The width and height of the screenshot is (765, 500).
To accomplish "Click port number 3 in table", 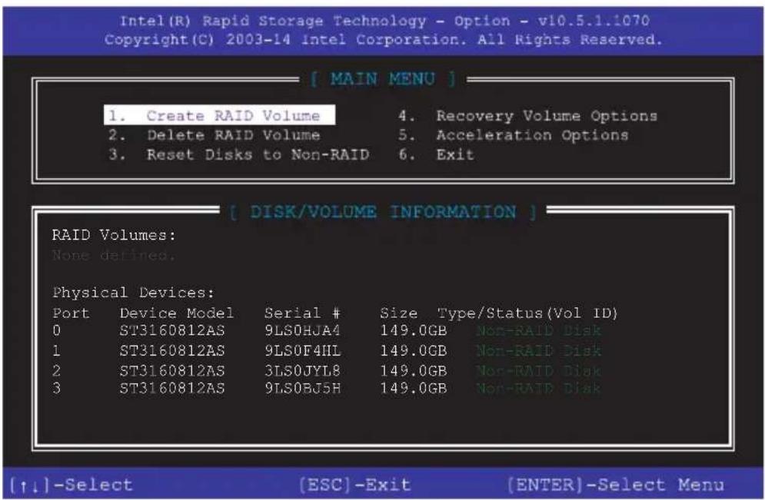I will (57, 389).
